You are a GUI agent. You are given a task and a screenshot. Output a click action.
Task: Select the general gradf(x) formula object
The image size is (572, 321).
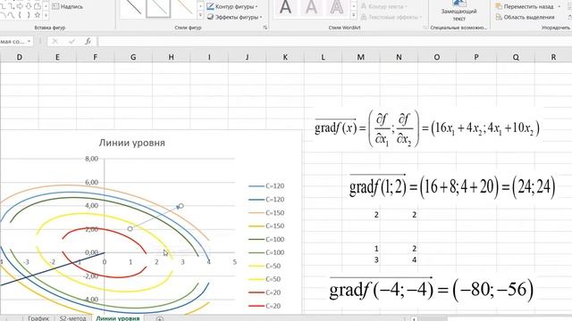[x=427, y=128]
